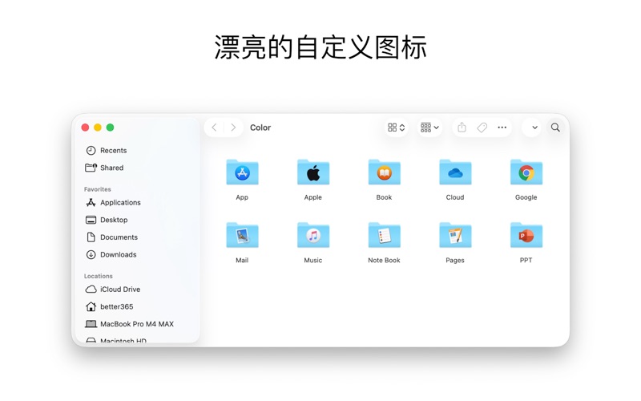The width and height of the screenshot is (641, 401).
Task: Zoom the window with green button
Action: tap(110, 128)
